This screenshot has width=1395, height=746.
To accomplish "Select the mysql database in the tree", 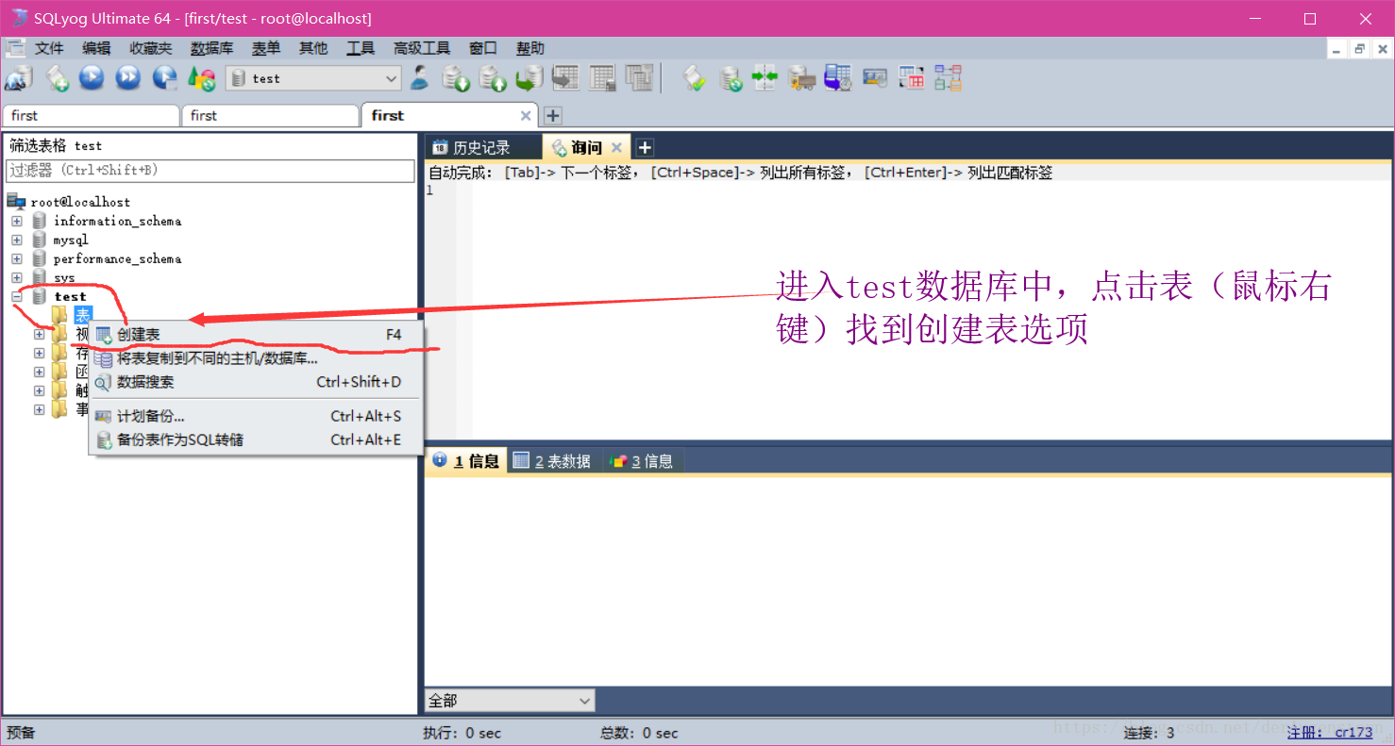I will 71,240.
